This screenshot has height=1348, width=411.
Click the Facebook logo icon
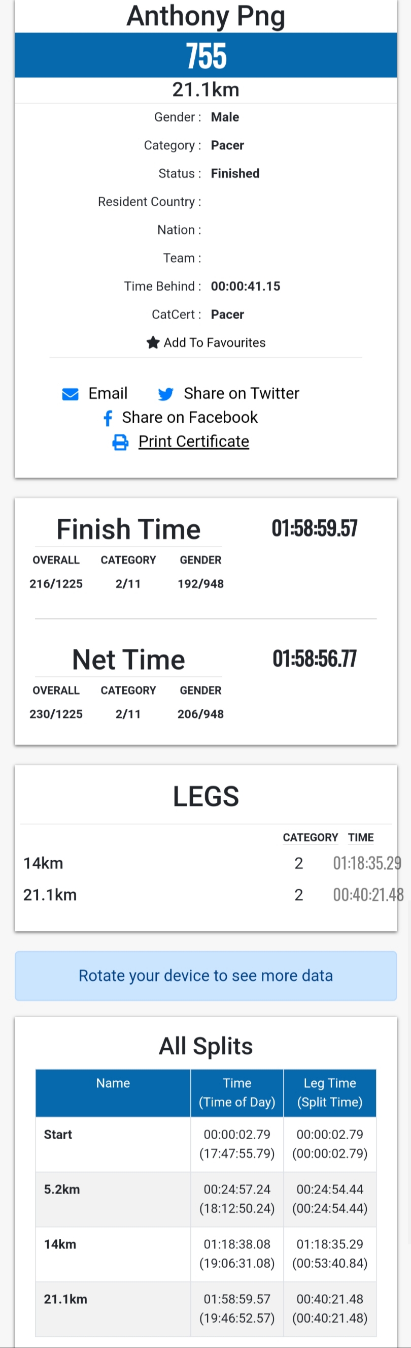(108, 418)
